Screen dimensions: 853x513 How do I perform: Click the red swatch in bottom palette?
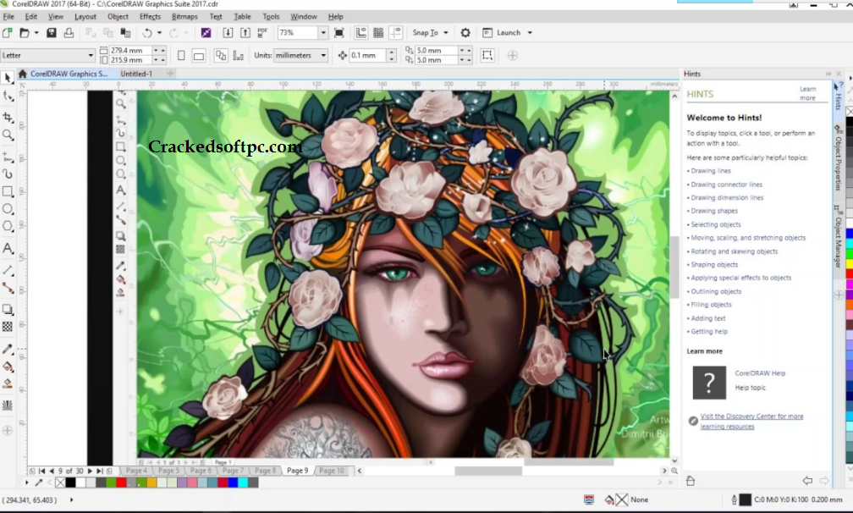pos(121,483)
